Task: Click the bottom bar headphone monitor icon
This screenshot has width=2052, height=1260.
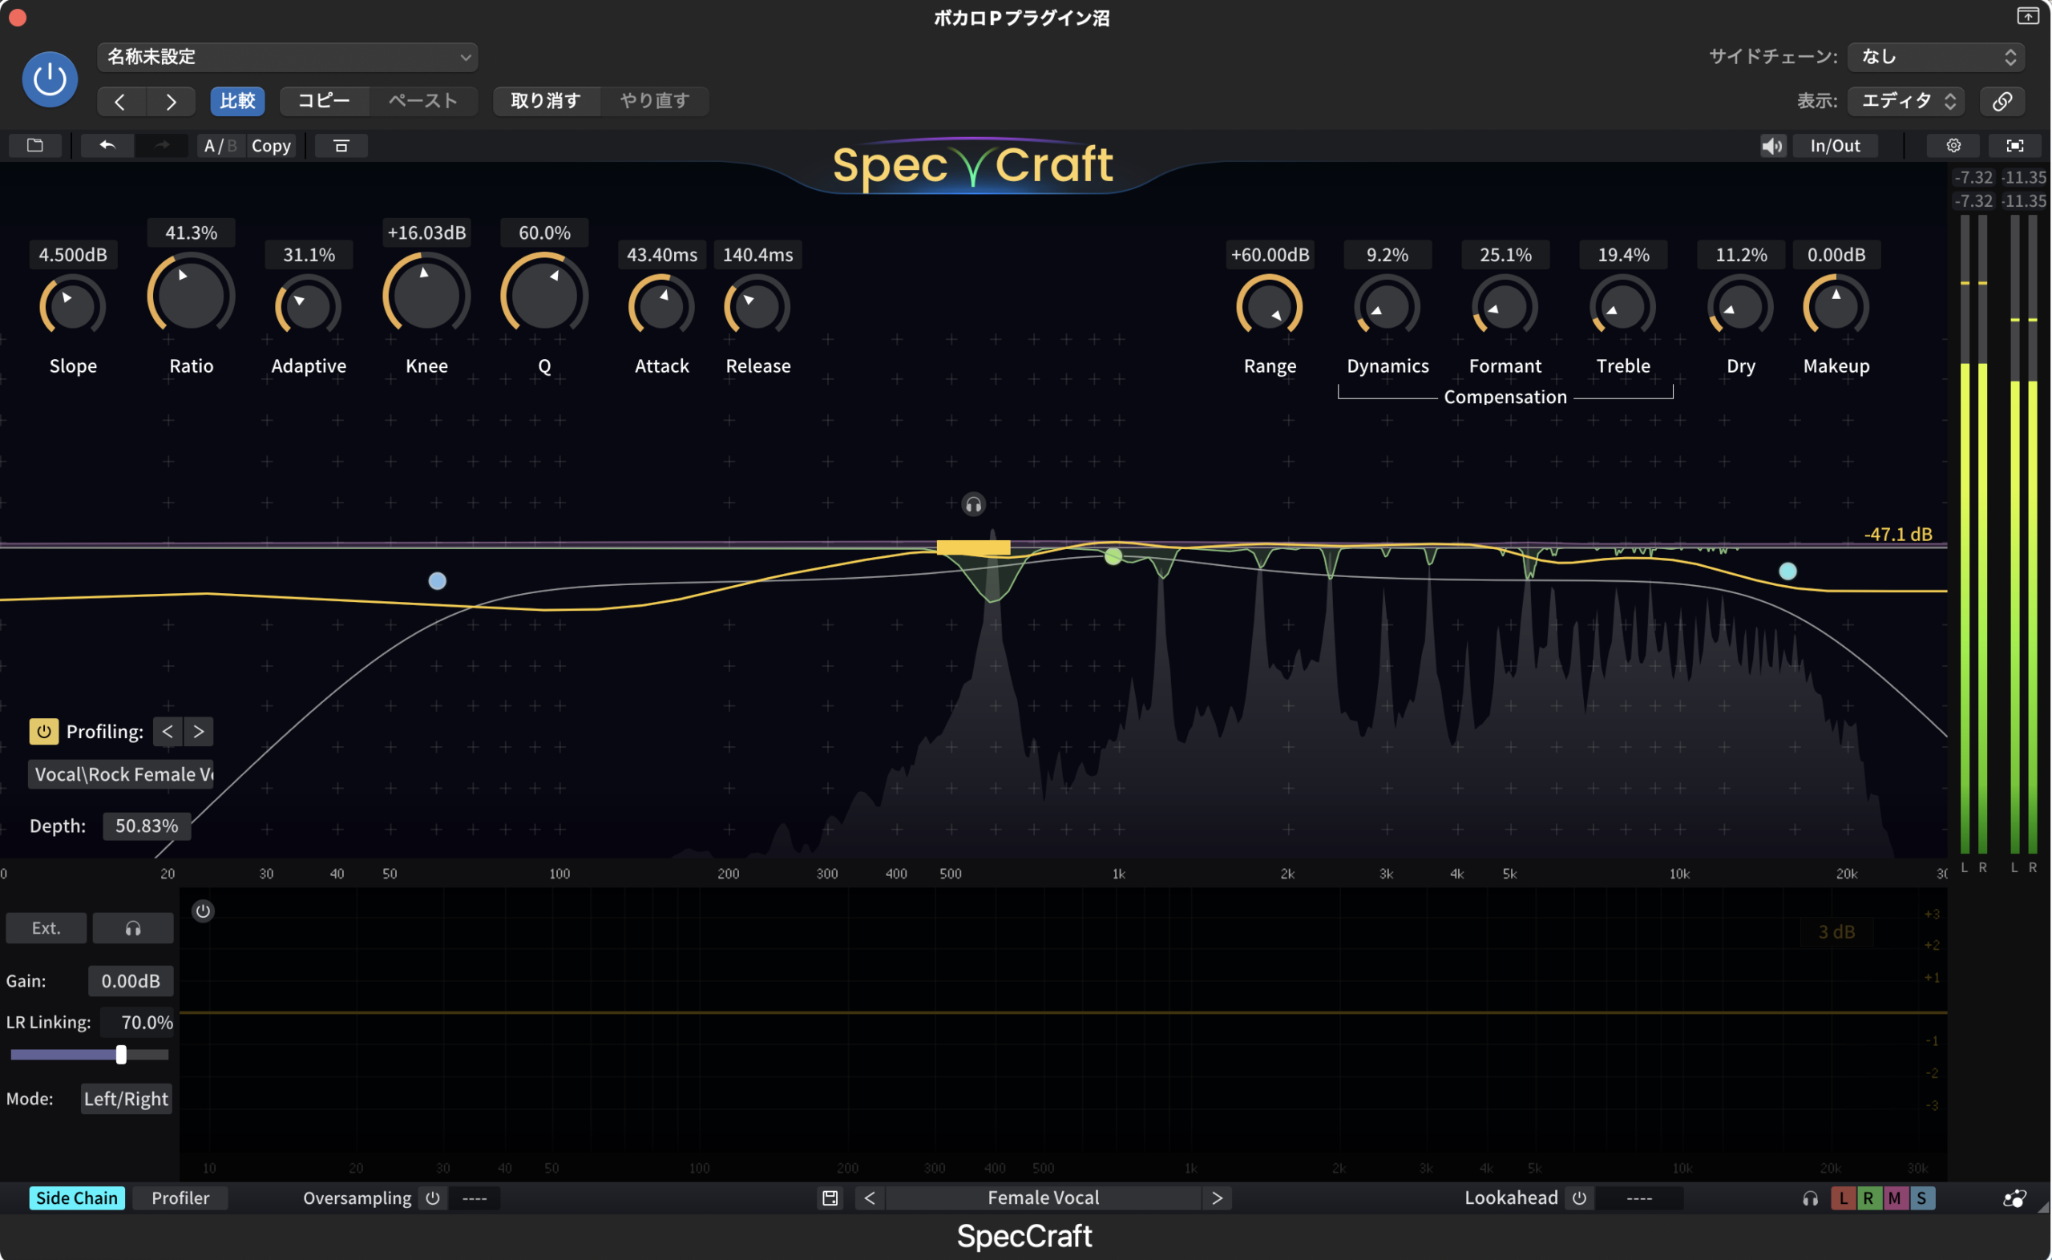Action: (1810, 1198)
